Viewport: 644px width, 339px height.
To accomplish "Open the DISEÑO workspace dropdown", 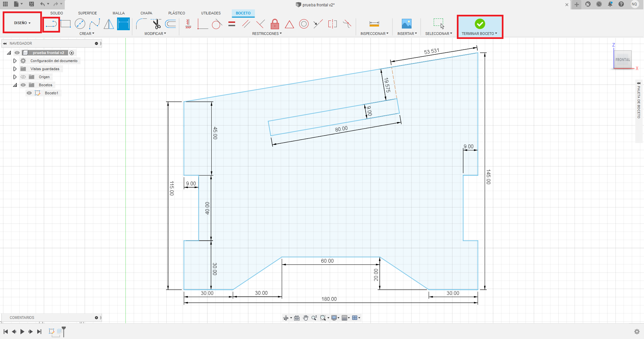I will (x=22, y=23).
